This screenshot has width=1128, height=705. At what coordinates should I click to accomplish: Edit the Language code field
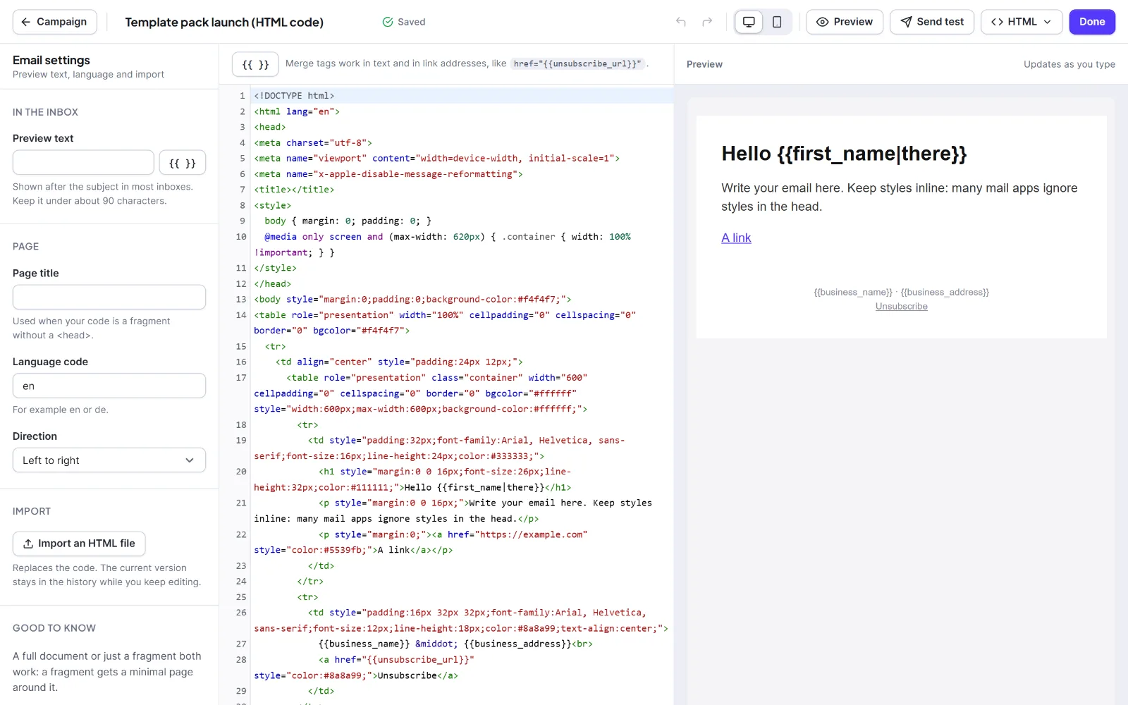[x=109, y=386]
